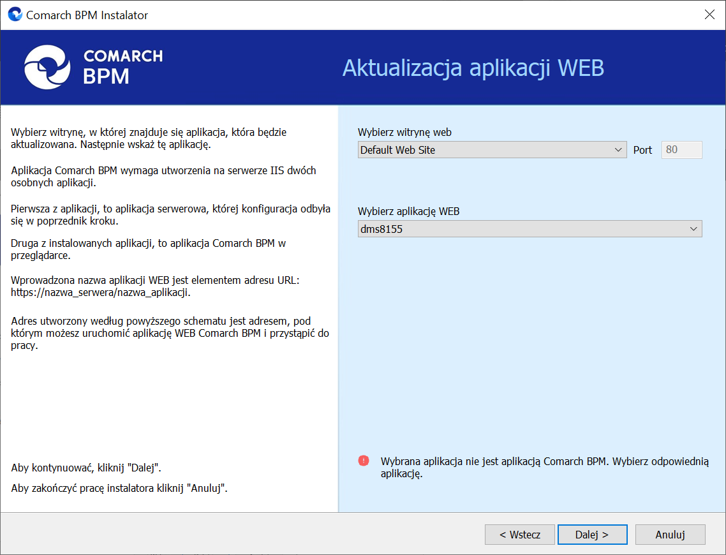Click the URL text 'https://nazwa_serwera/nazwa_aplikacji.'
The height and width of the screenshot is (555, 726).
(x=100, y=293)
